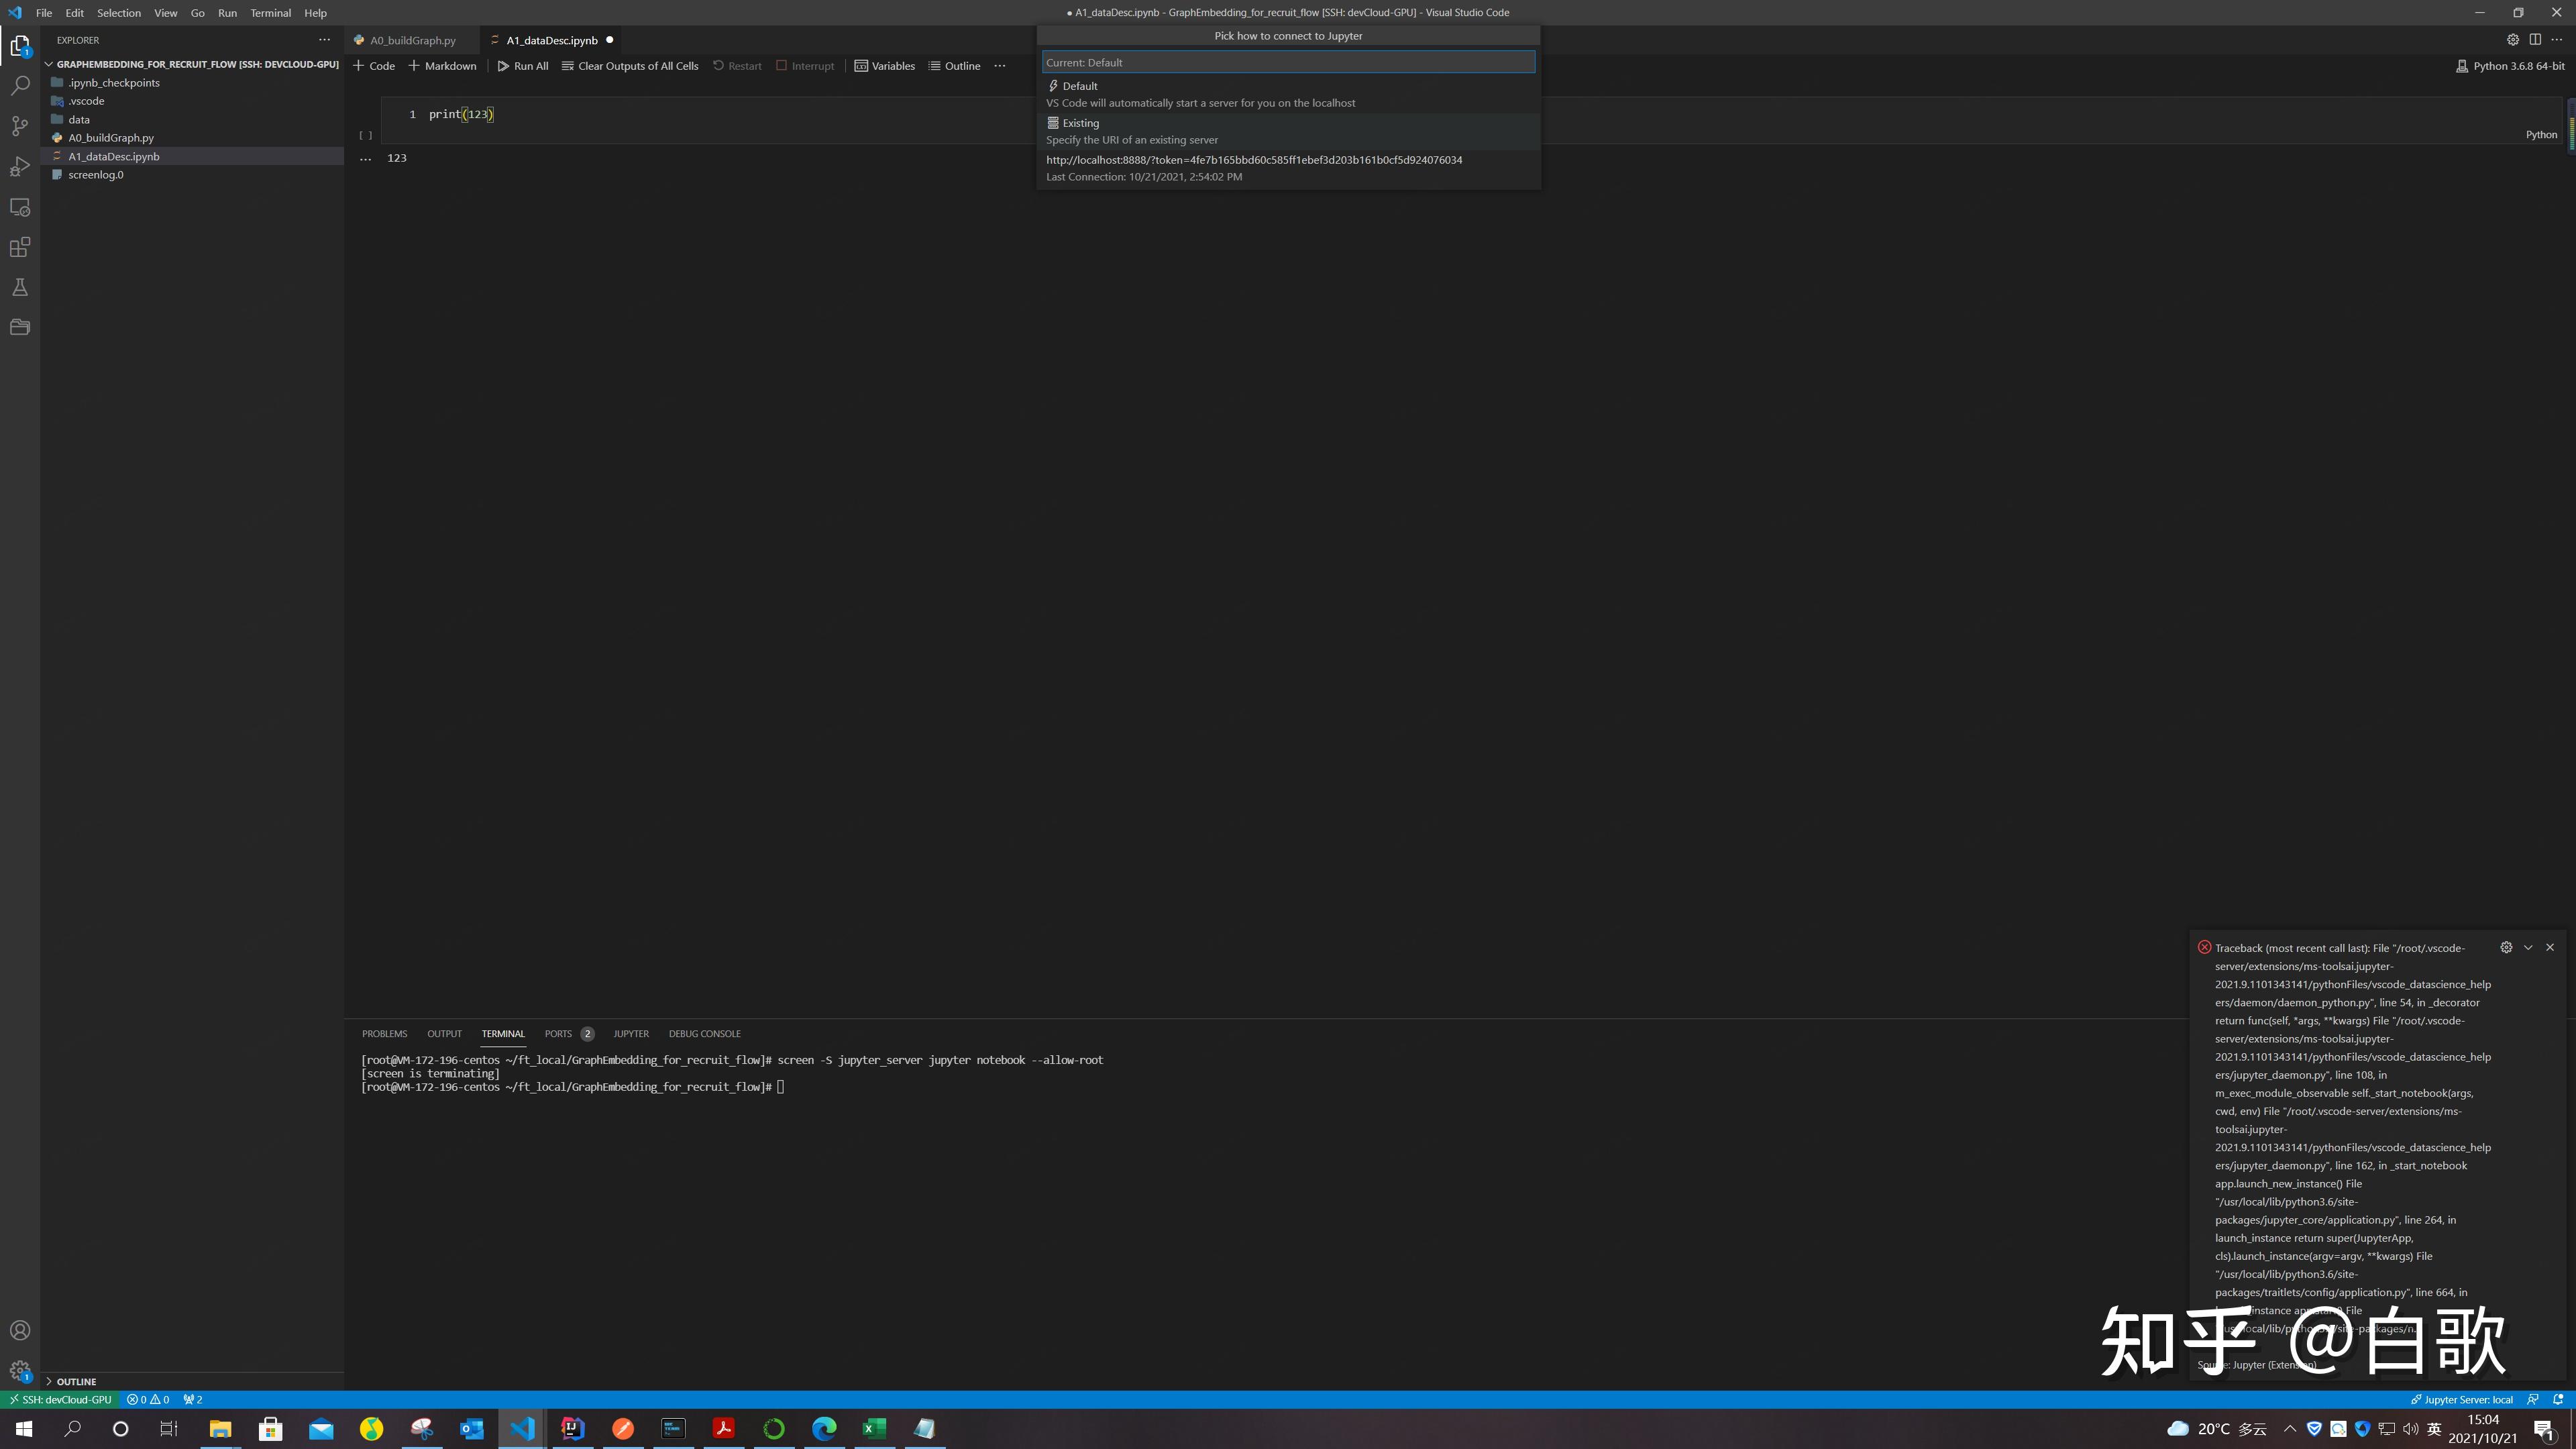This screenshot has width=2576, height=1449.
Task: Open the Testing flask view
Action: coord(20,288)
